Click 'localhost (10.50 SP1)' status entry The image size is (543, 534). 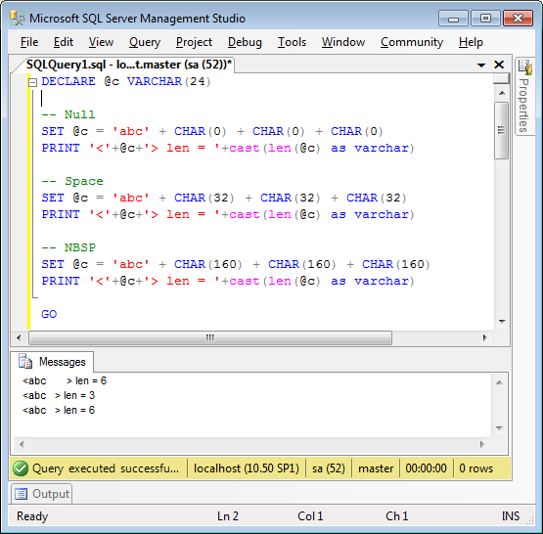tap(247, 468)
